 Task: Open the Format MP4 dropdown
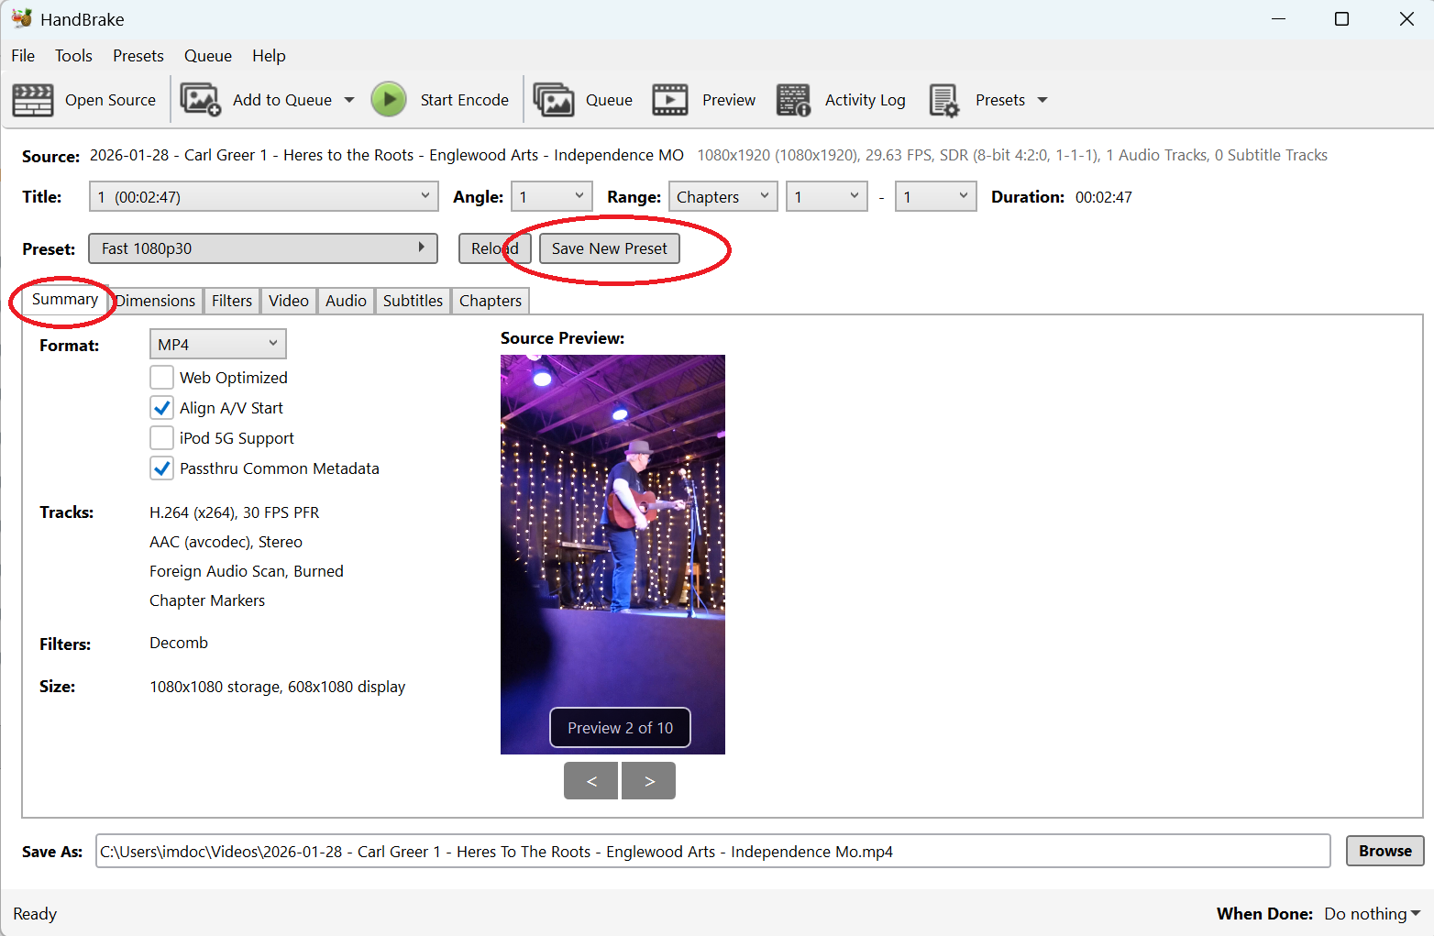pyautogui.click(x=217, y=345)
